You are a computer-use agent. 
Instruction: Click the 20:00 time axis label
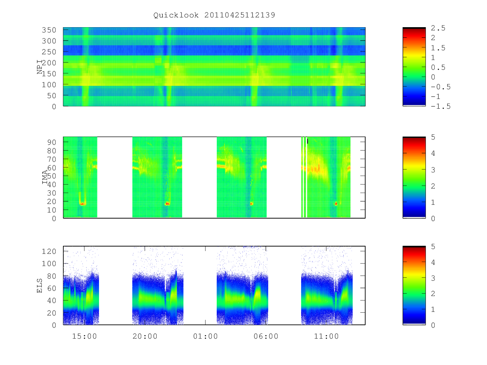[145, 337]
